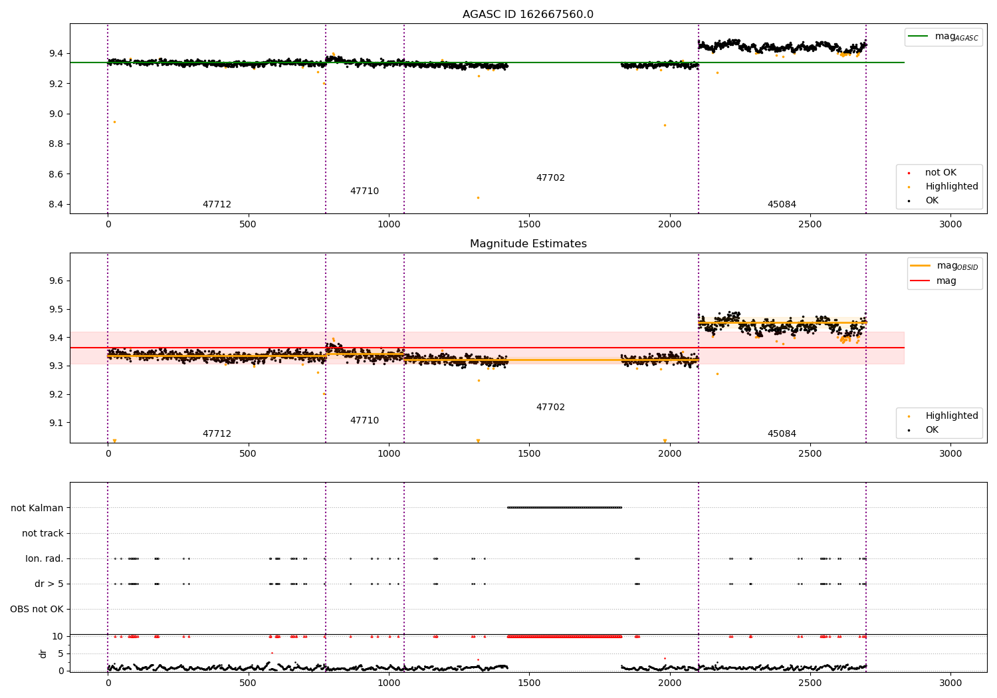Click the 'not Kalman' axis label
The image size is (997, 698).
pyautogui.click(x=37, y=509)
